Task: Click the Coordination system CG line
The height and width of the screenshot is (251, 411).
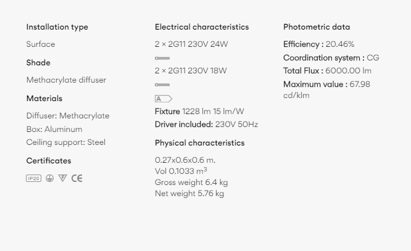Action: point(331,58)
